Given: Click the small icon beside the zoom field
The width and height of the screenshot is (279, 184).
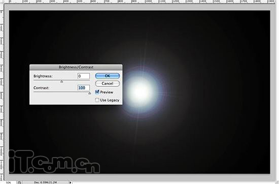Looking at the screenshot, I should (19, 182).
